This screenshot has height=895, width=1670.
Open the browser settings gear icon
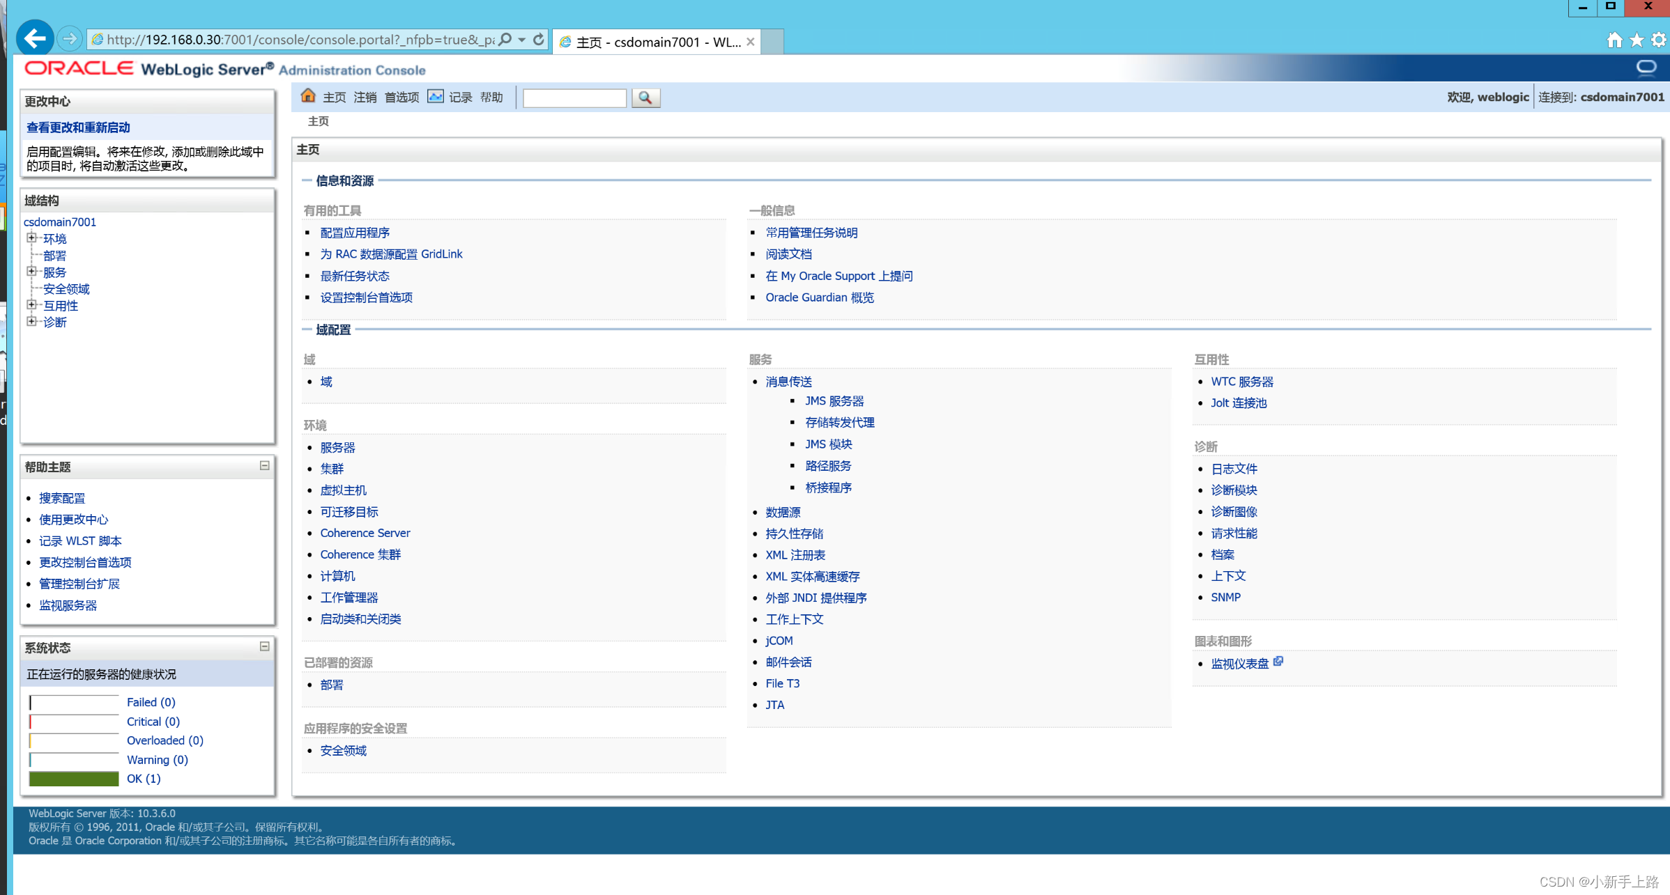tap(1659, 40)
